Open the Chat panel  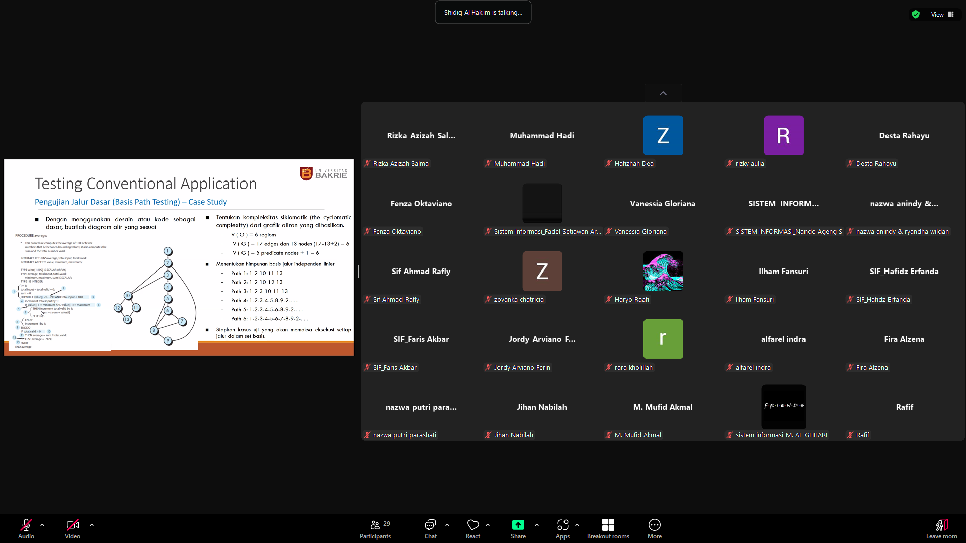point(430,528)
